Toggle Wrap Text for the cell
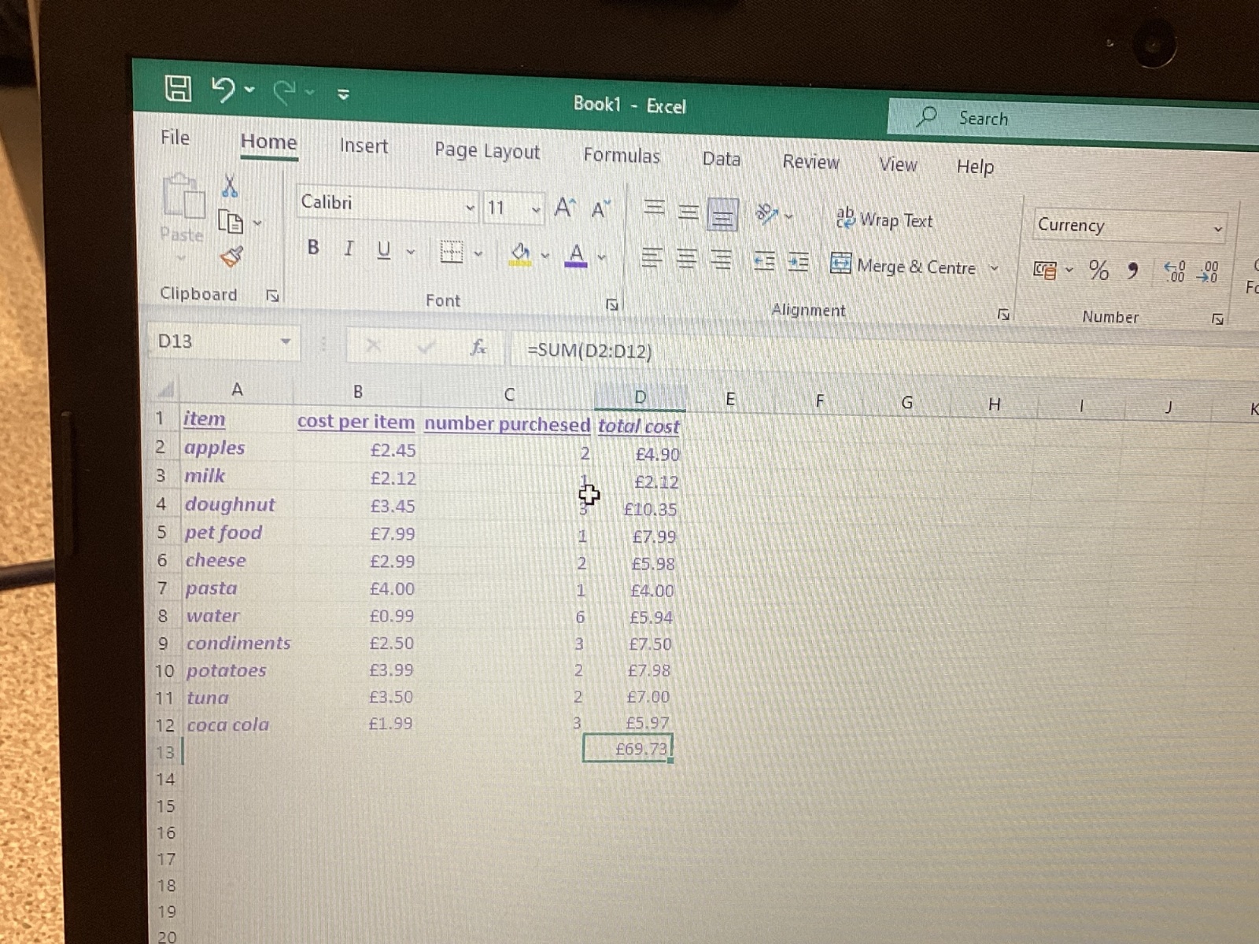The image size is (1259, 944). point(884,220)
